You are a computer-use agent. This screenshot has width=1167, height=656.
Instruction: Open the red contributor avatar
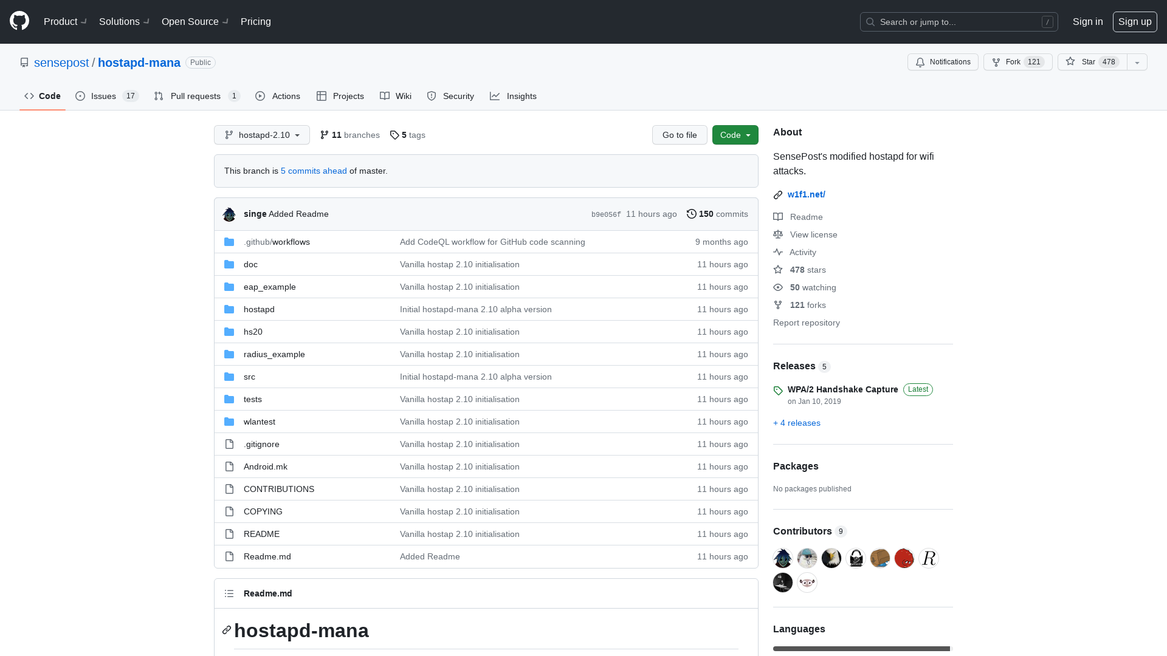tap(904, 558)
